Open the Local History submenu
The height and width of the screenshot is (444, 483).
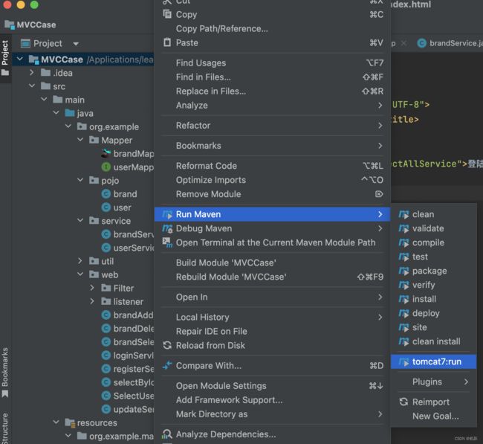coord(272,318)
